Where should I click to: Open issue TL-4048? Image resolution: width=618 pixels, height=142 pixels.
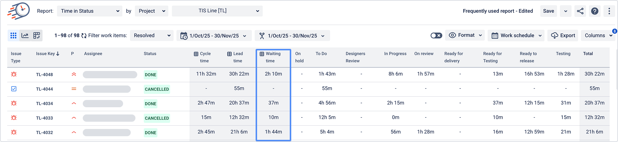(45, 75)
